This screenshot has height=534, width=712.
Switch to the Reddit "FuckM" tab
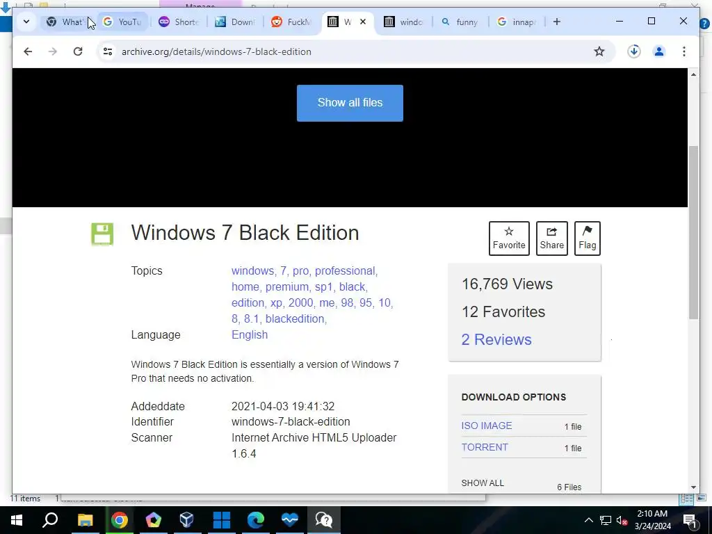tap(291, 22)
